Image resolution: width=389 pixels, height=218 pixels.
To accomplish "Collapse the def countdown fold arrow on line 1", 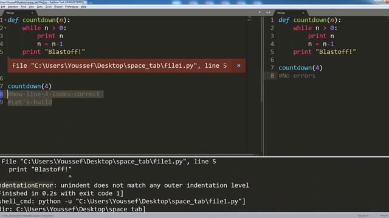I will (x=5, y=20).
